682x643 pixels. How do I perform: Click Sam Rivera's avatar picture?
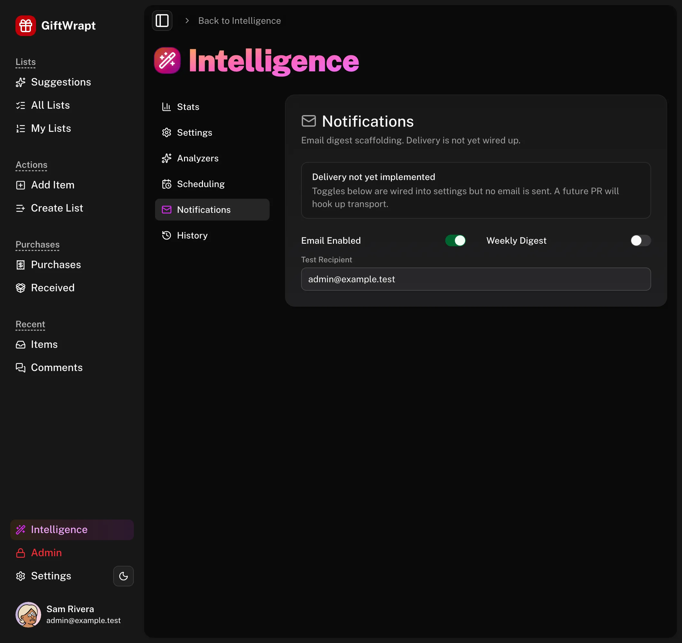(x=28, y=614)
